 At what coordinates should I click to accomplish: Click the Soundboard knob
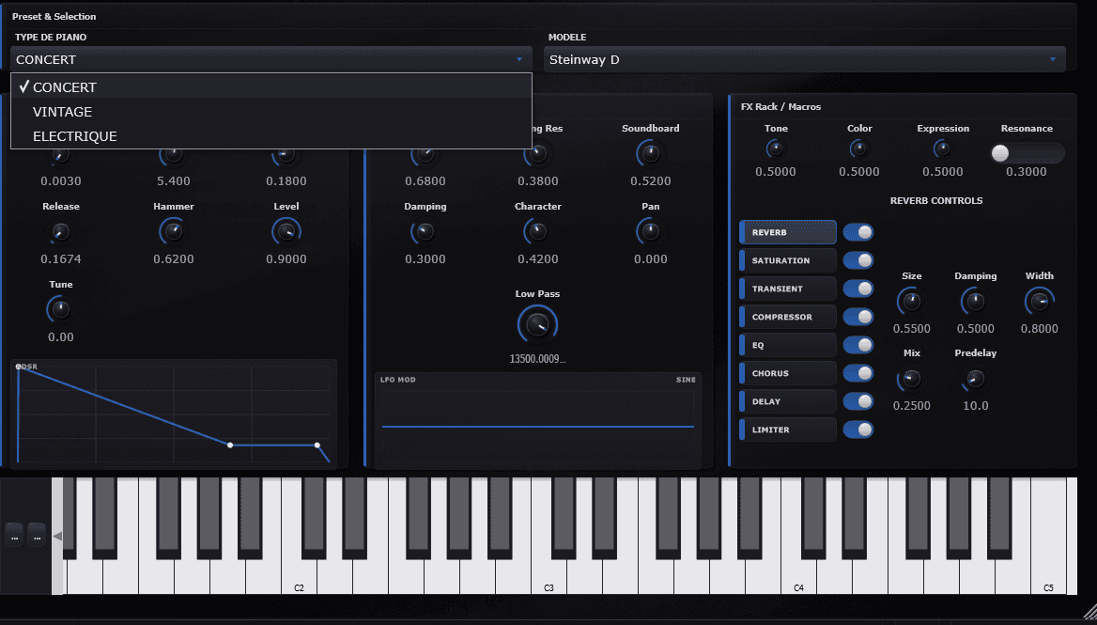coord(649,152)
